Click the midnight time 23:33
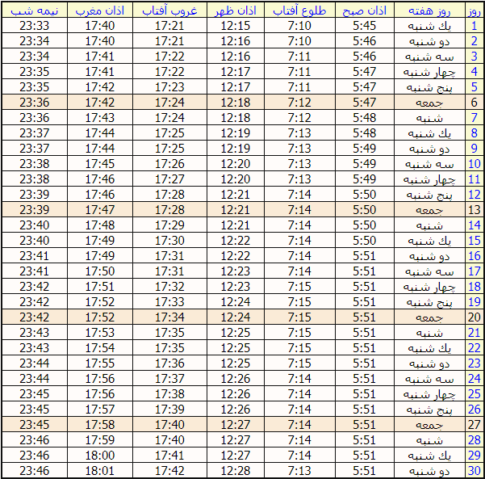The image size is (485, 479). click(35, 25)
